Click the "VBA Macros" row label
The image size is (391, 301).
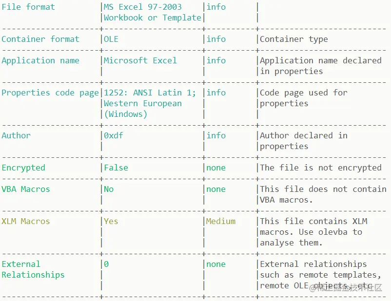pyautogui.click(x=26, y=189)
